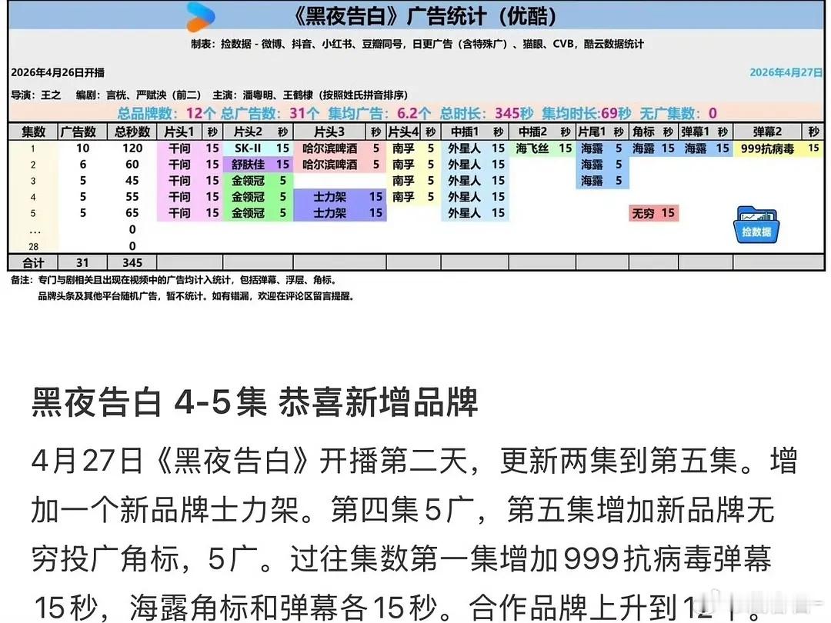The height and width of the screenshot is (623, 831).
Task: Select the 中插2 column header
Action: 532,132
